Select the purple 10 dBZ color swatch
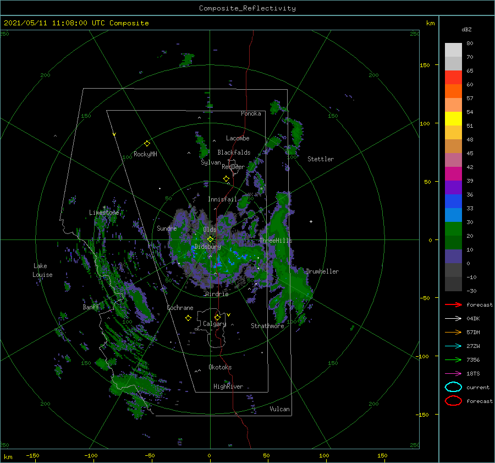 tap(453, 256)
